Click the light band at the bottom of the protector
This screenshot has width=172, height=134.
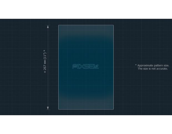click(x=86, y=104)
